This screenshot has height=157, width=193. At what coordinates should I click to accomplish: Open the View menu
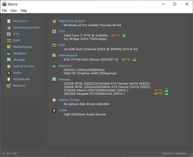13,11
